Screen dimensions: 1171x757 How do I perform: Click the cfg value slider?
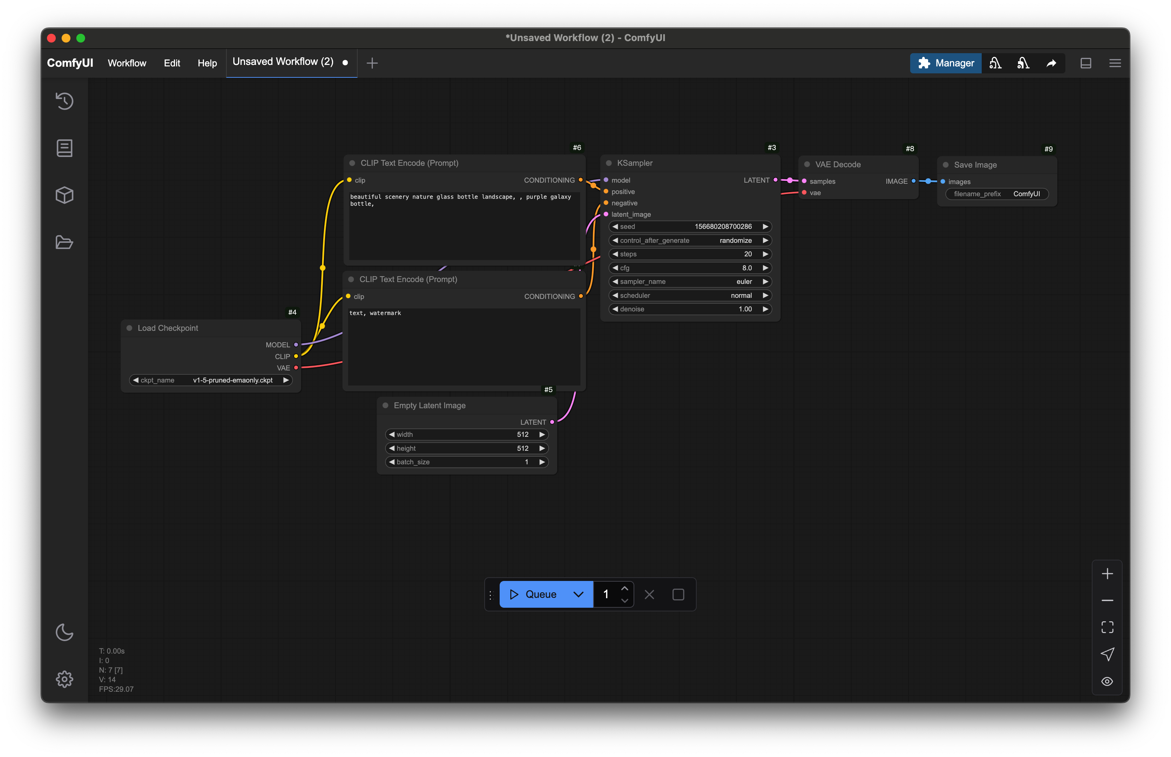coord(690,268)
